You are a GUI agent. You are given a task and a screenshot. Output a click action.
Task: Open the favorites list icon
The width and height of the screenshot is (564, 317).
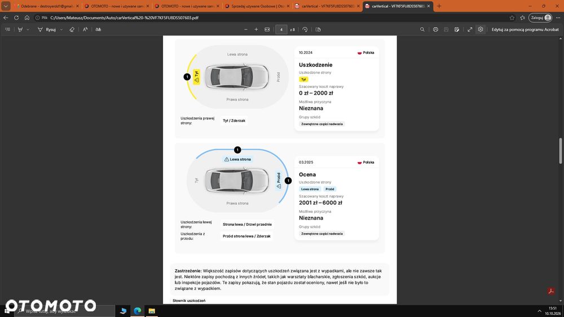(523, 17)
